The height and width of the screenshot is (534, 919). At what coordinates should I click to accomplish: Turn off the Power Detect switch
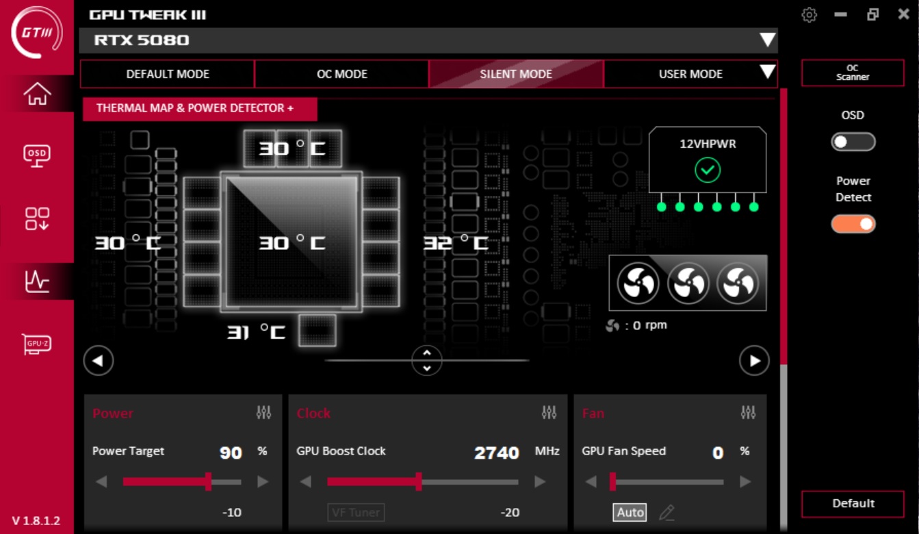(853, 224)
